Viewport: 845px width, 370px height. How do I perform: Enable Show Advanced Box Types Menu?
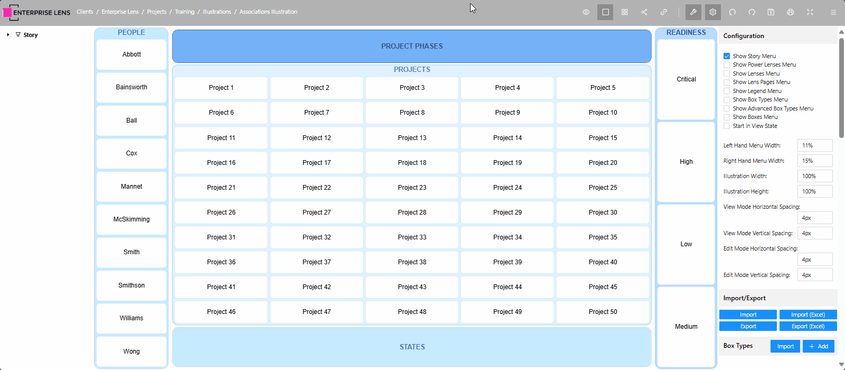(727, 108)
